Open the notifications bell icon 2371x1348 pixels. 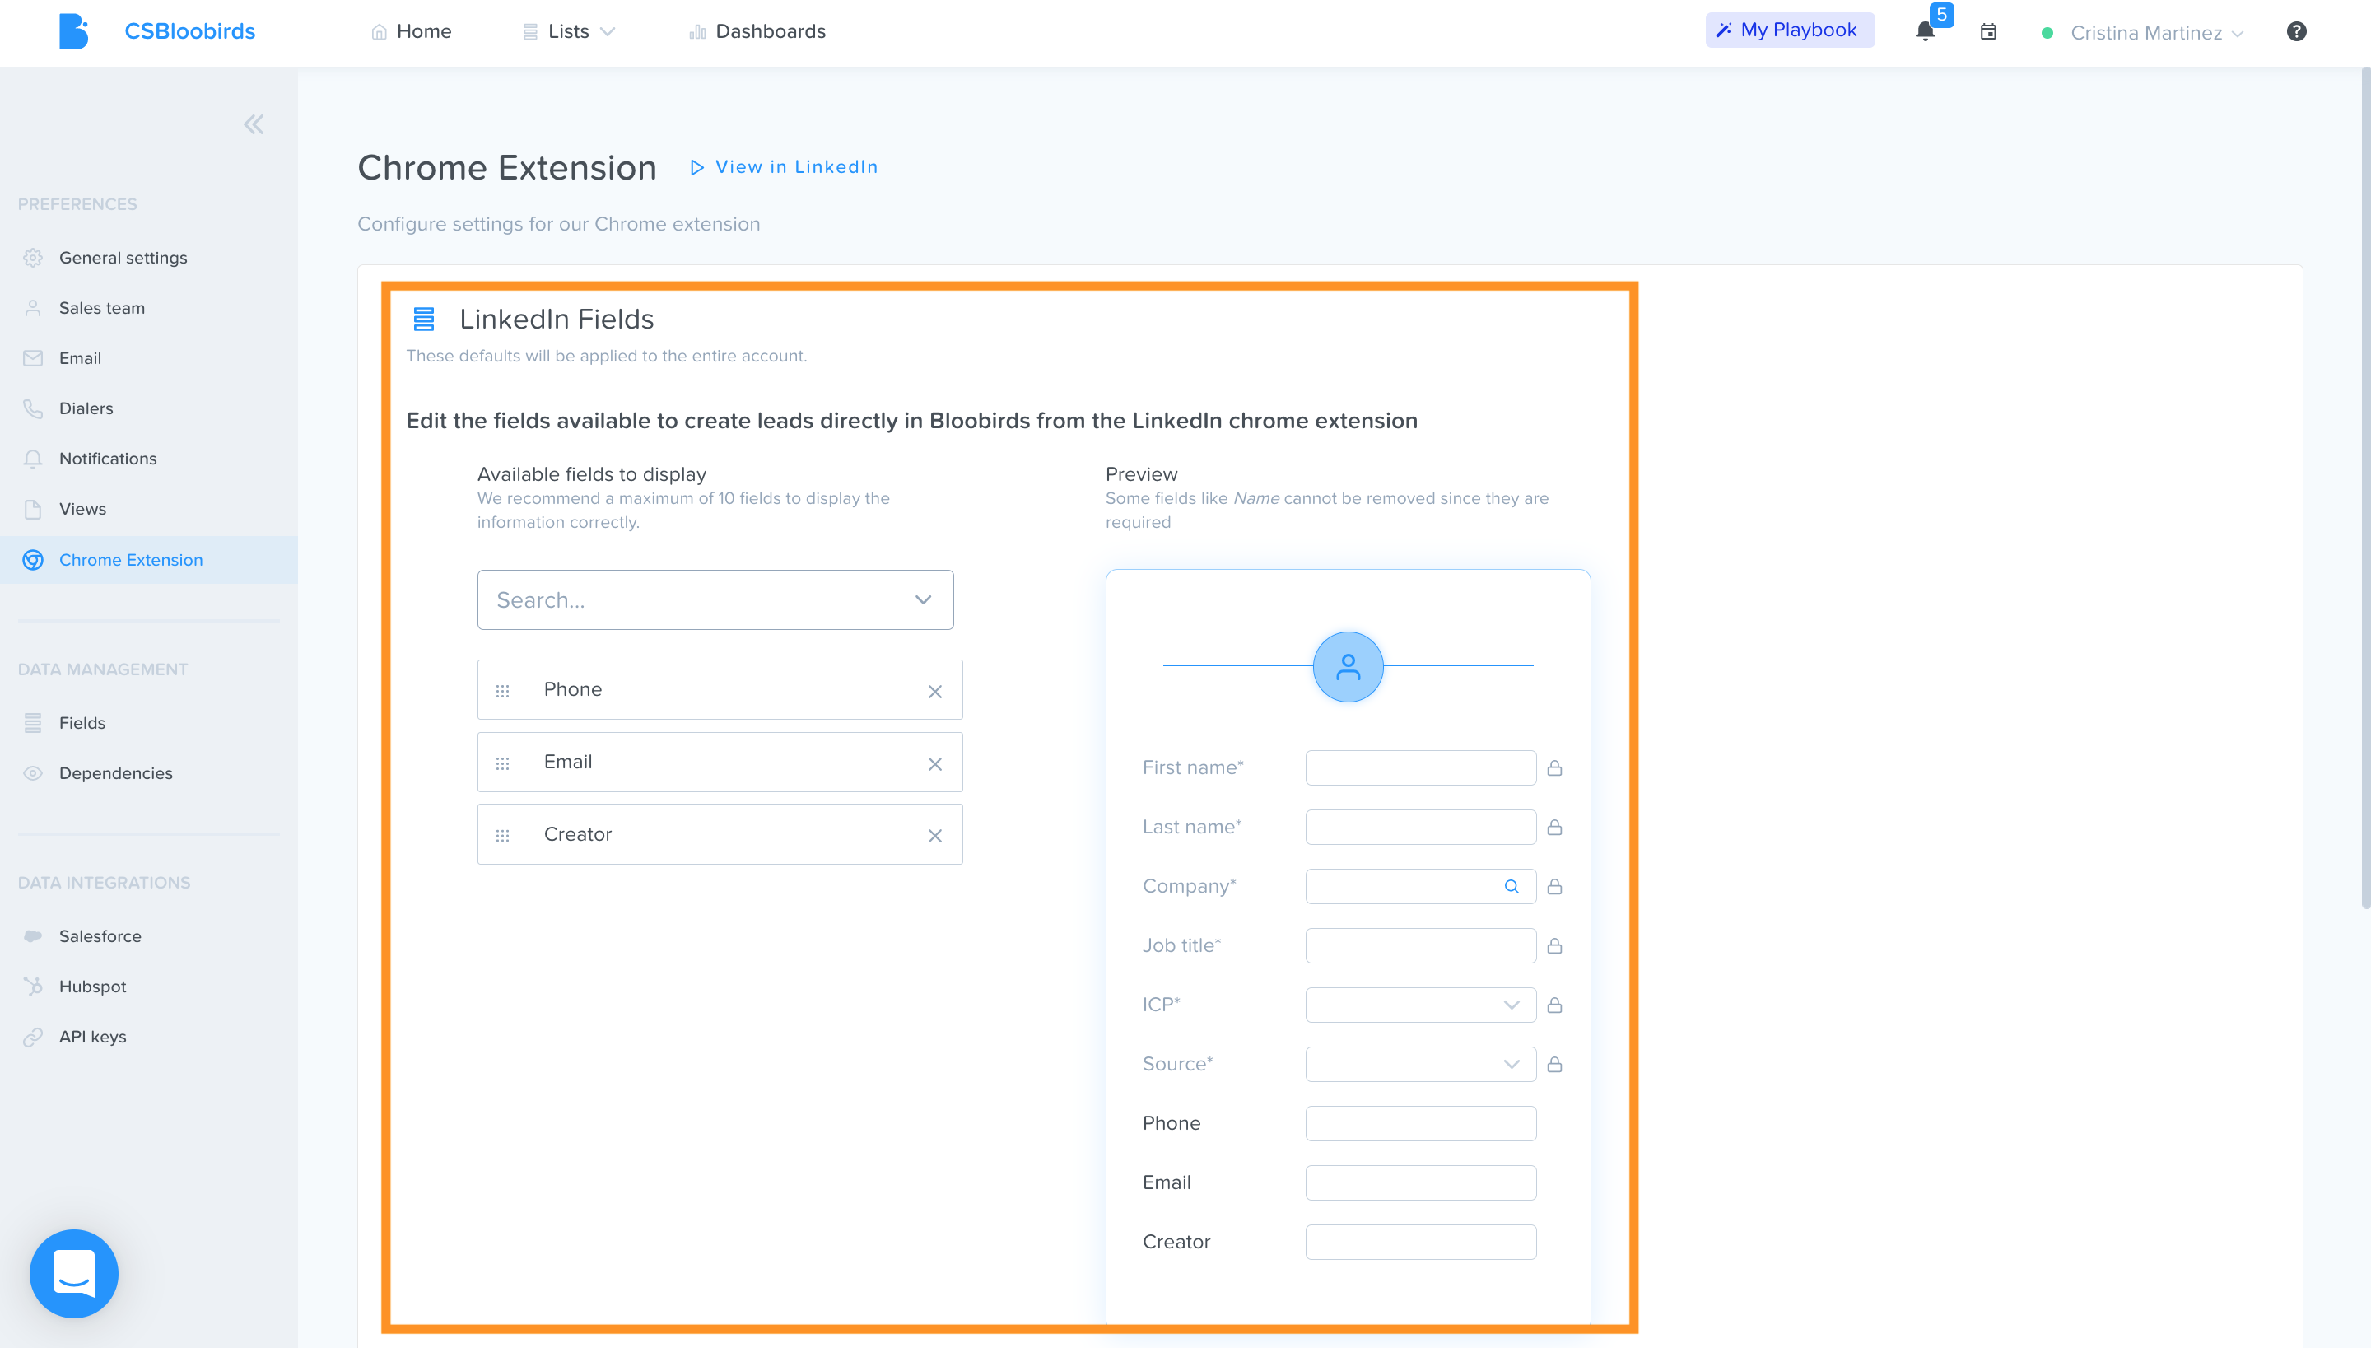click(x=1925, y=31)
